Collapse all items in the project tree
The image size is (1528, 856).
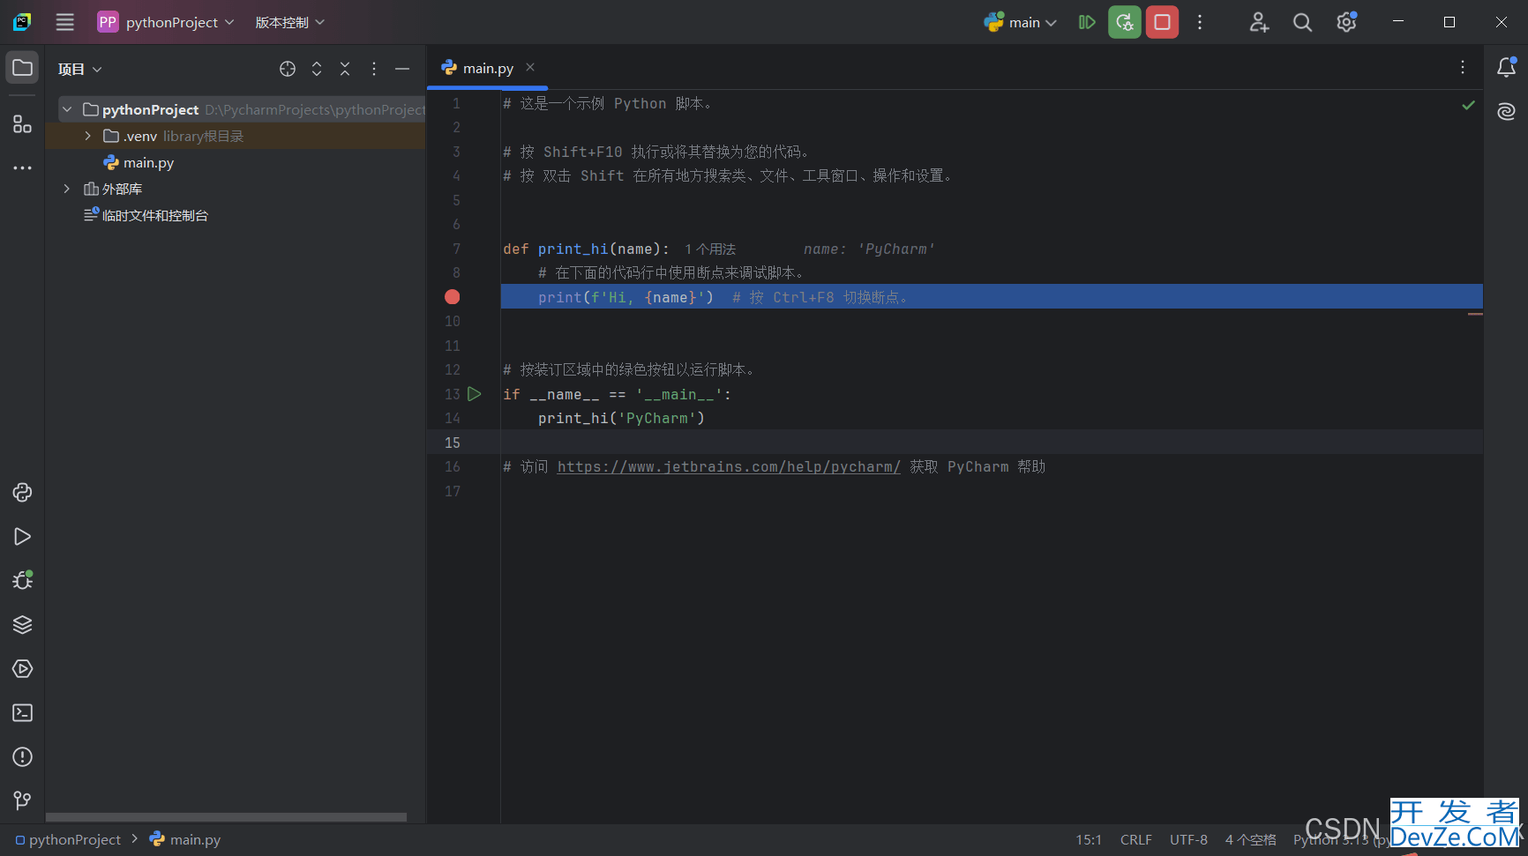pos(345,69)
